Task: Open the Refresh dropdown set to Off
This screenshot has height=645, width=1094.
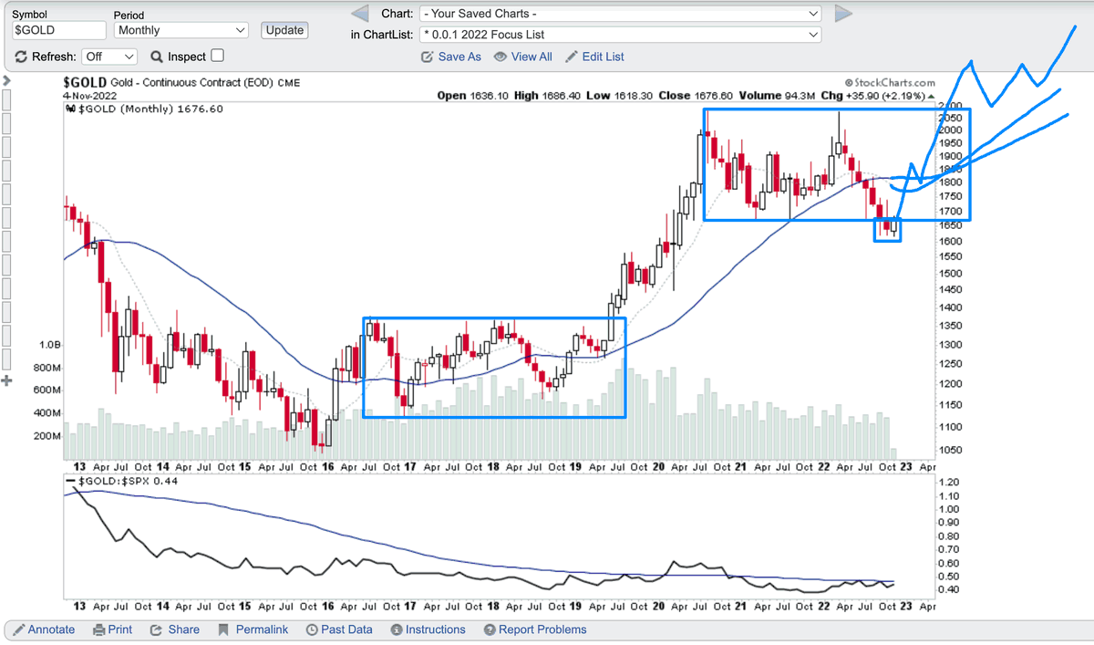Action: tap(108, 57)
